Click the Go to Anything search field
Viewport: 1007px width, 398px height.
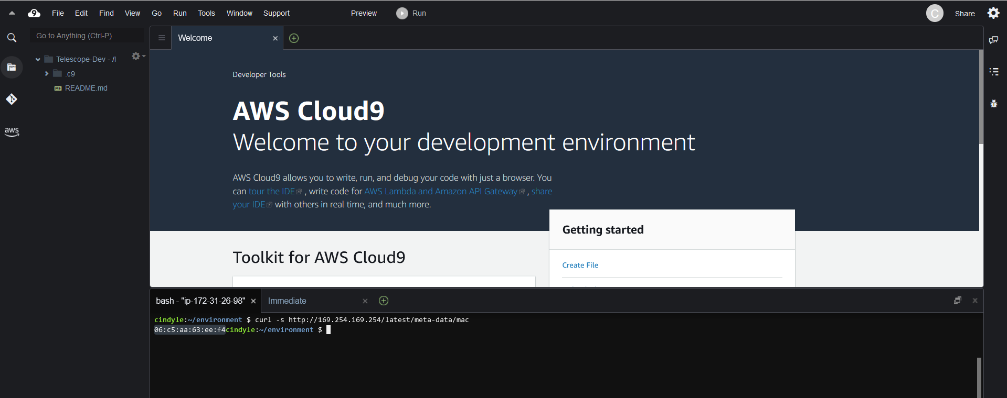87,36
